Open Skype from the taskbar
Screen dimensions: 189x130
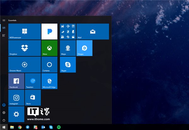click(51, 127)
